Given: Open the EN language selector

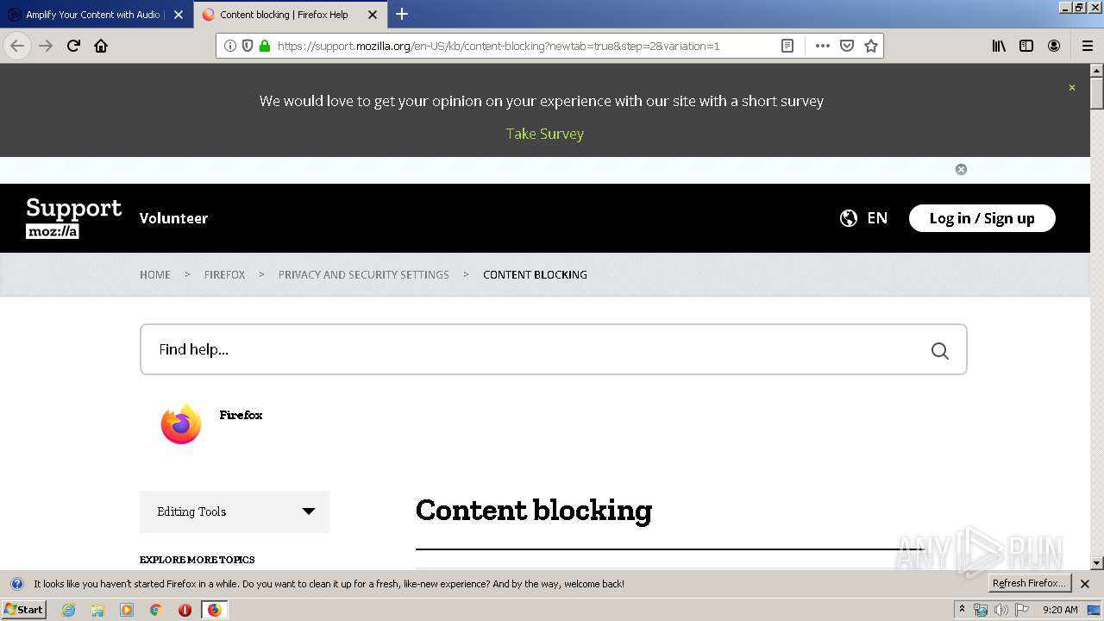Looking at the screenshot, I should click(877, 218).
